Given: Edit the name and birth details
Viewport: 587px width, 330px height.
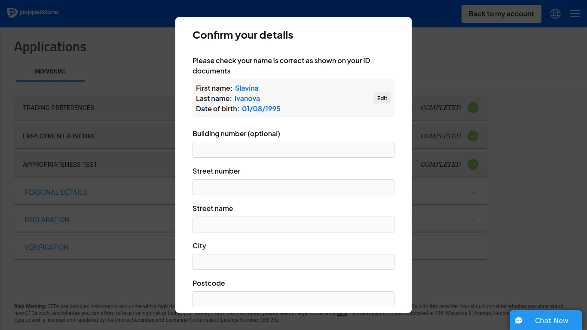Looking at the screenshot, I should click(382, 98).
